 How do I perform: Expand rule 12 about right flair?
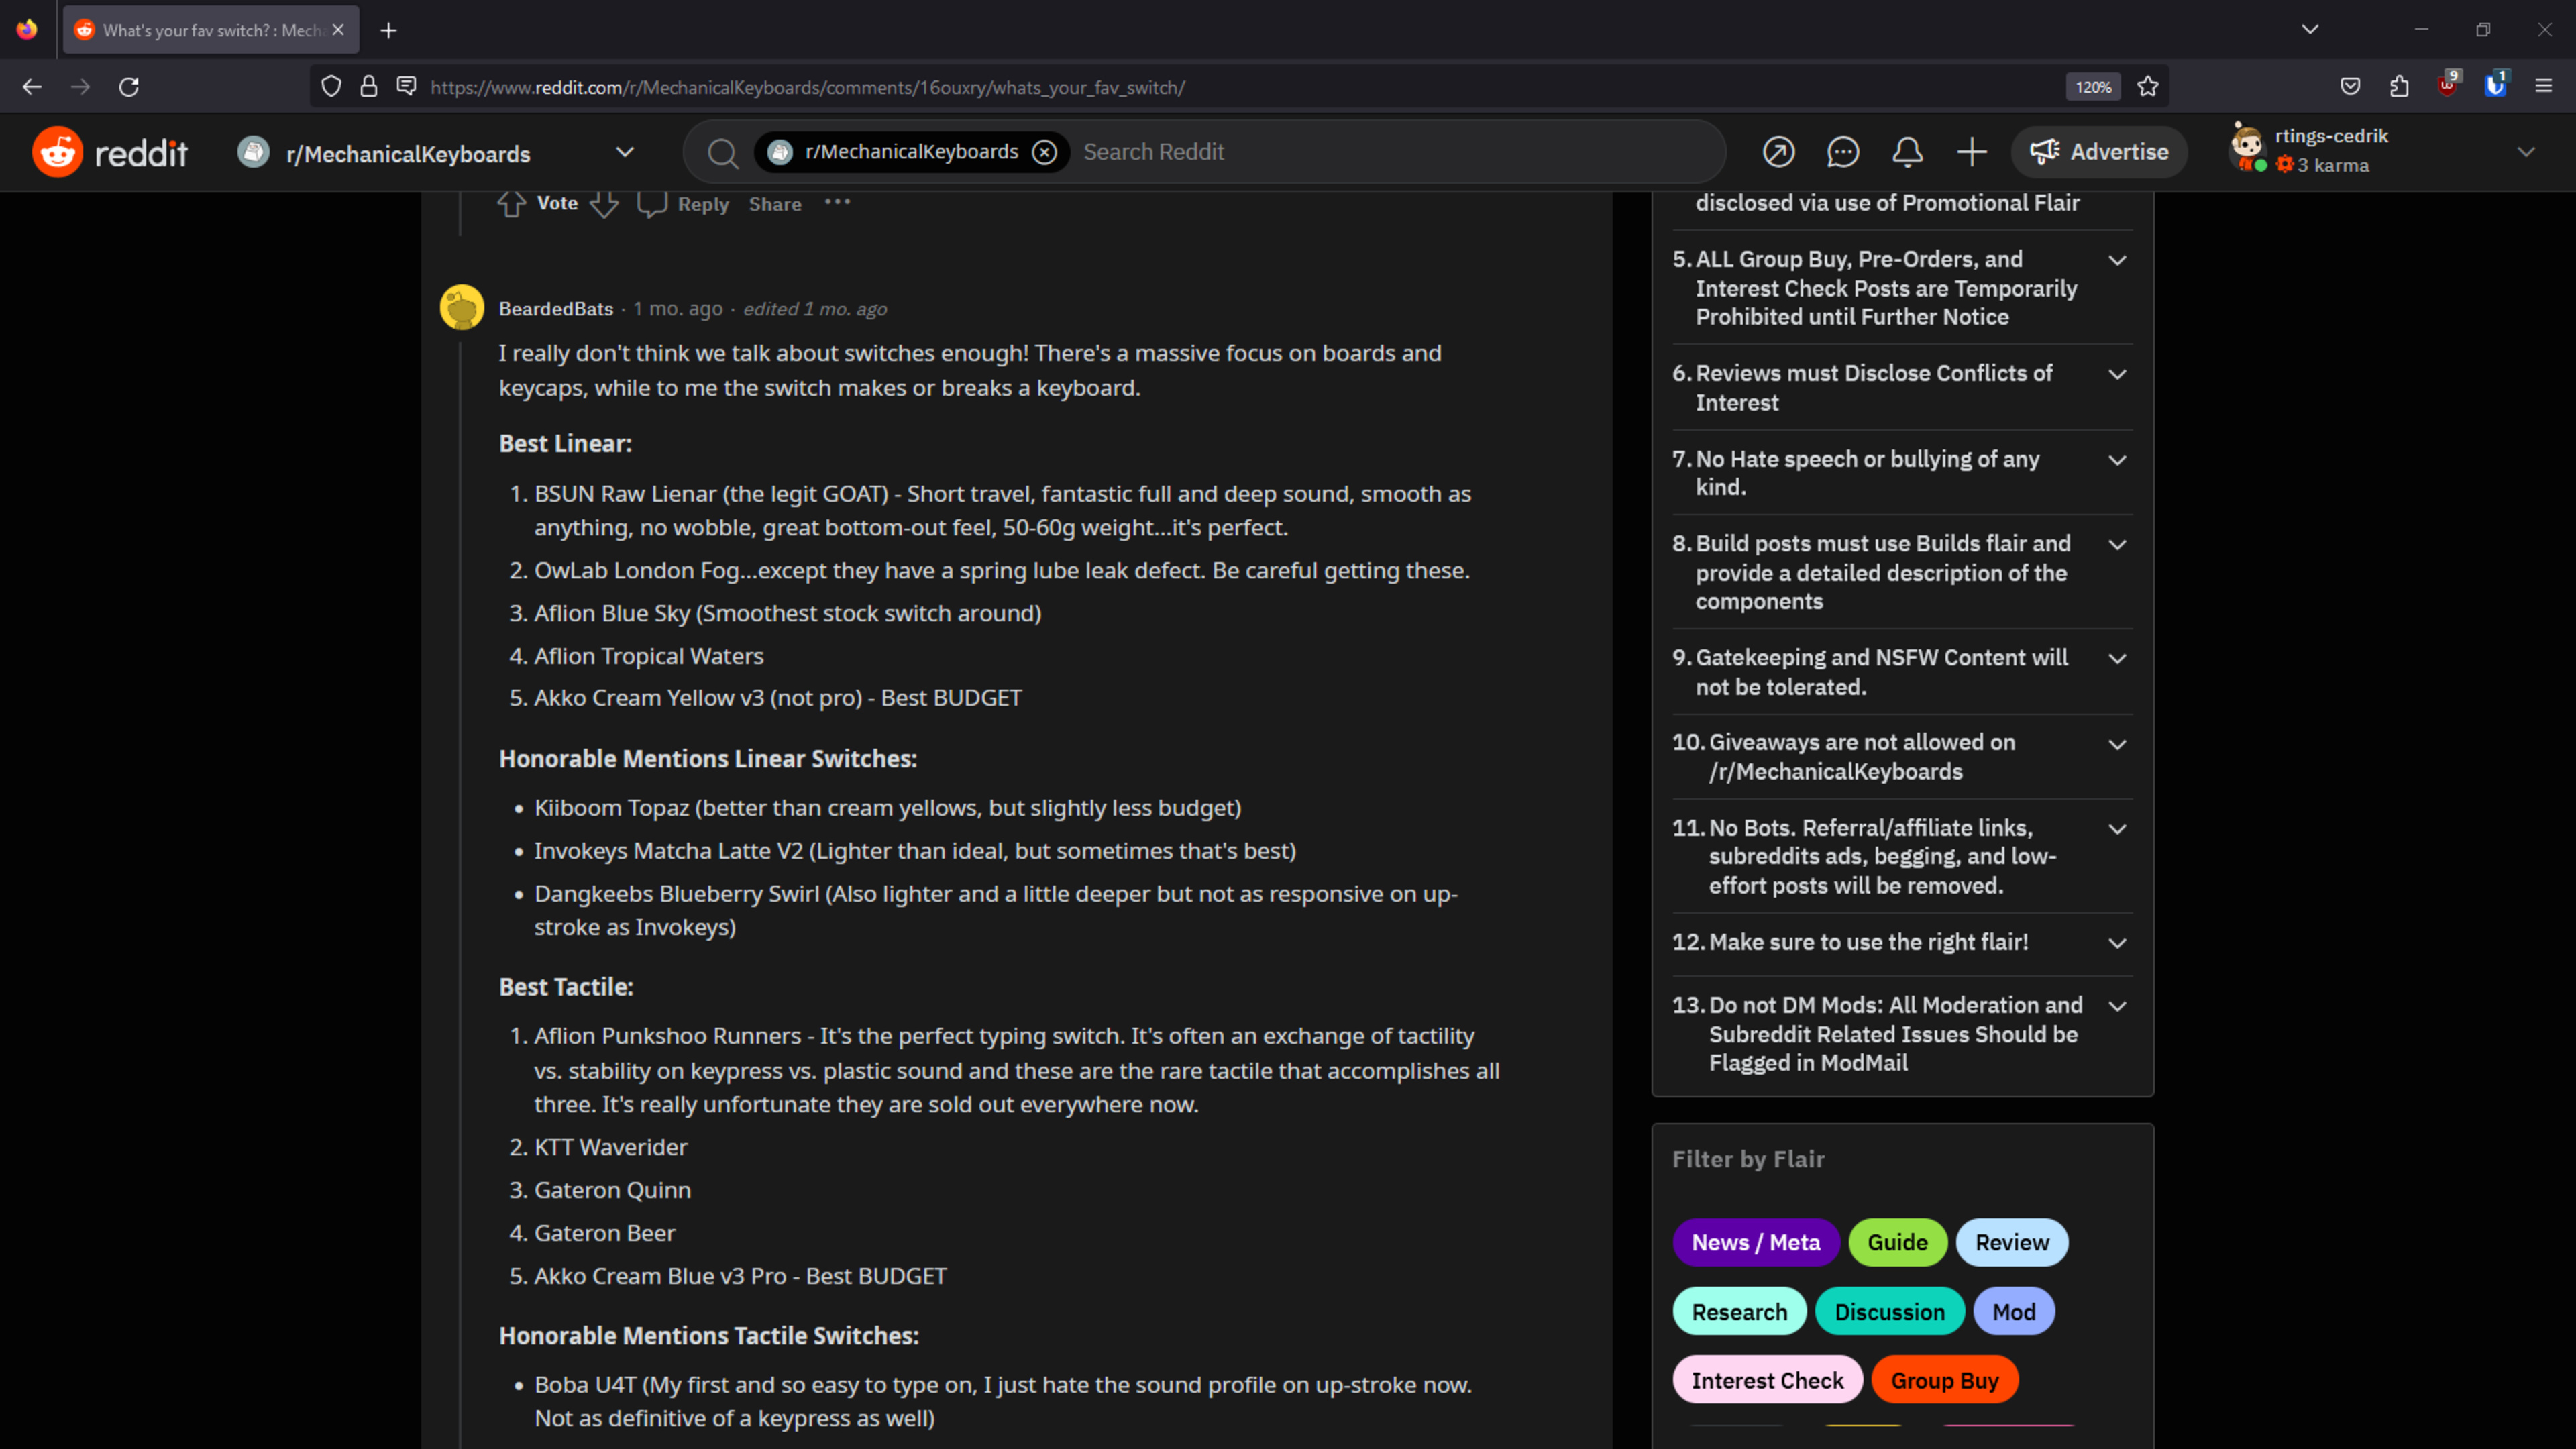(2116, 943)
